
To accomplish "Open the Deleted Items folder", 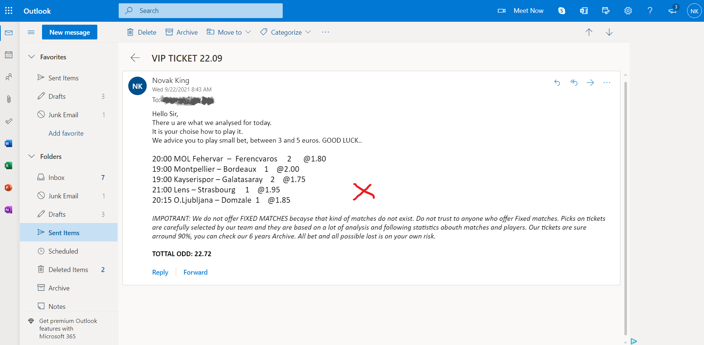I will click(x=69, y=269).
